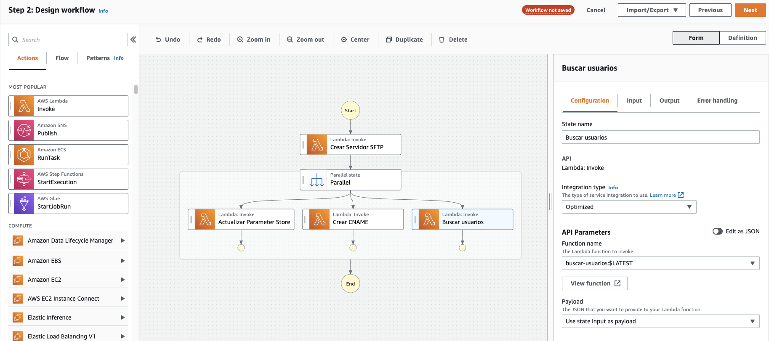769x341 pixels.
Task: Click the Elastic Inference service icon
Action: (18, 317)
